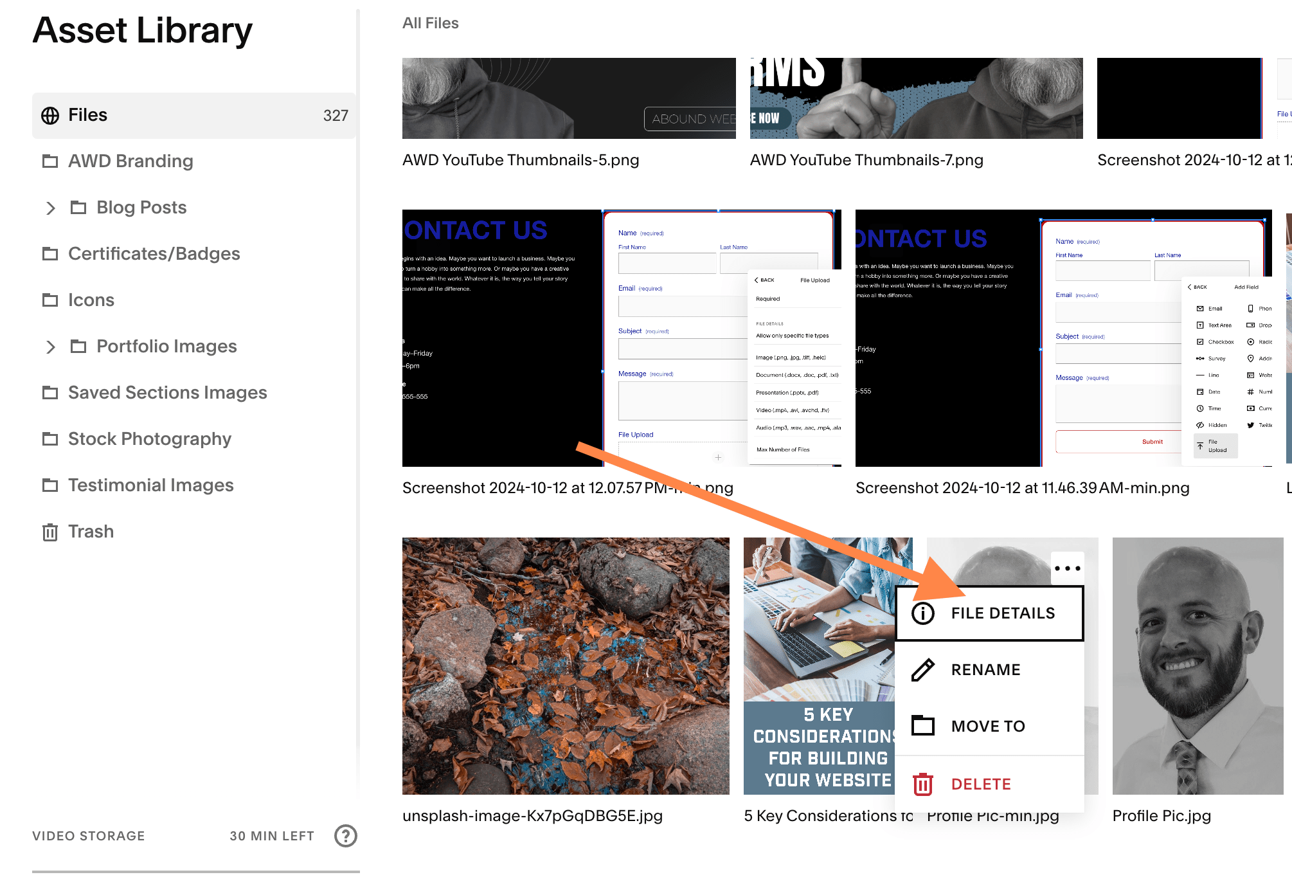
Task: Expand the Blog Posts folder chevron
Action: (51, 208)
